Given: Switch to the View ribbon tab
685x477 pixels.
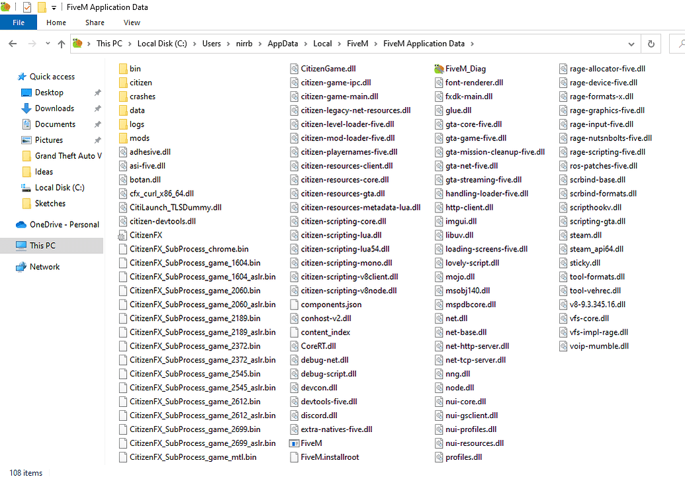Looking at the screenshot, I should coord(131,22).
